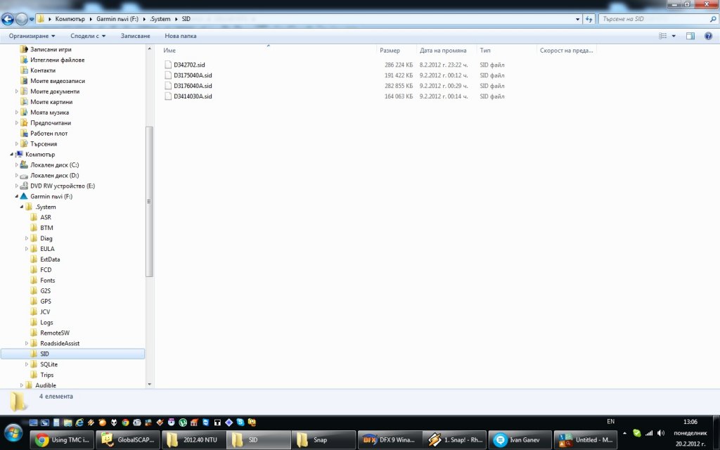Launch TeamViewer from quick launch
The image size is (720, 450).
pos(206,423)
